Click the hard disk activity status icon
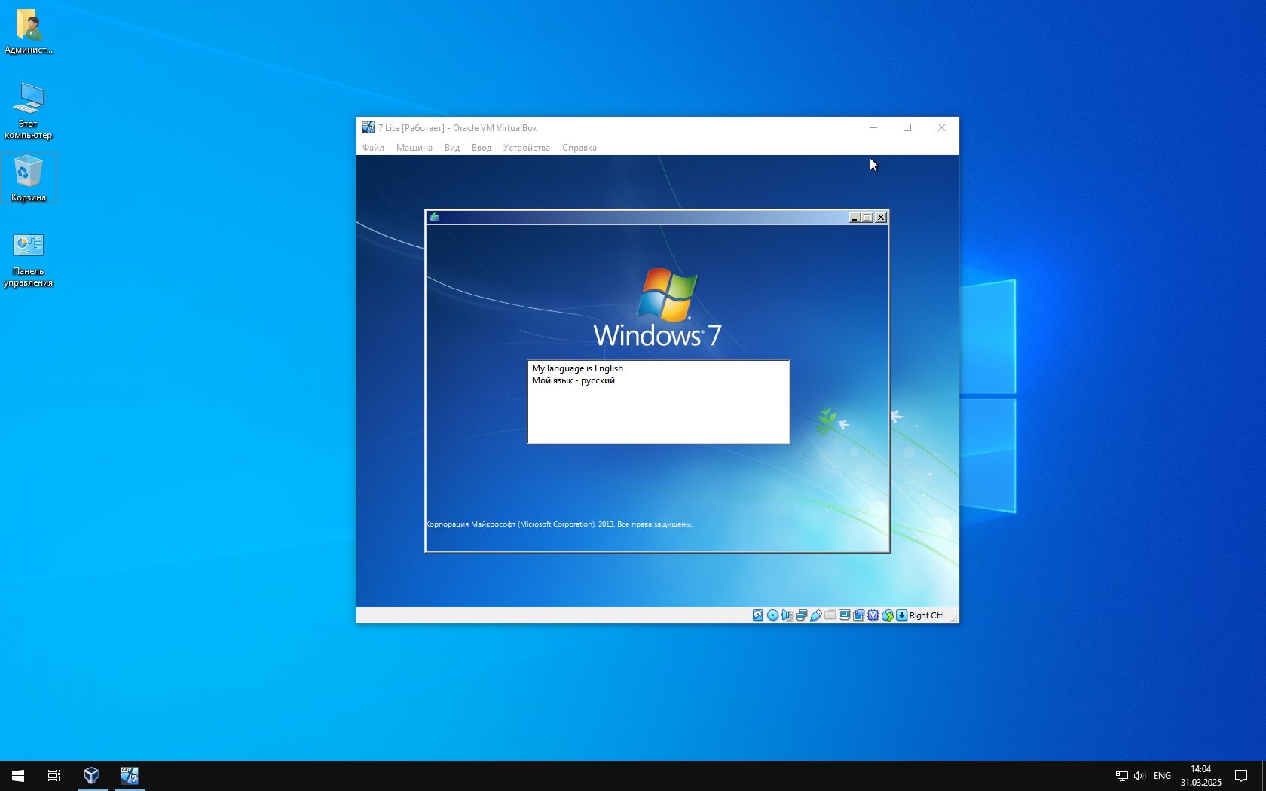 757,615
